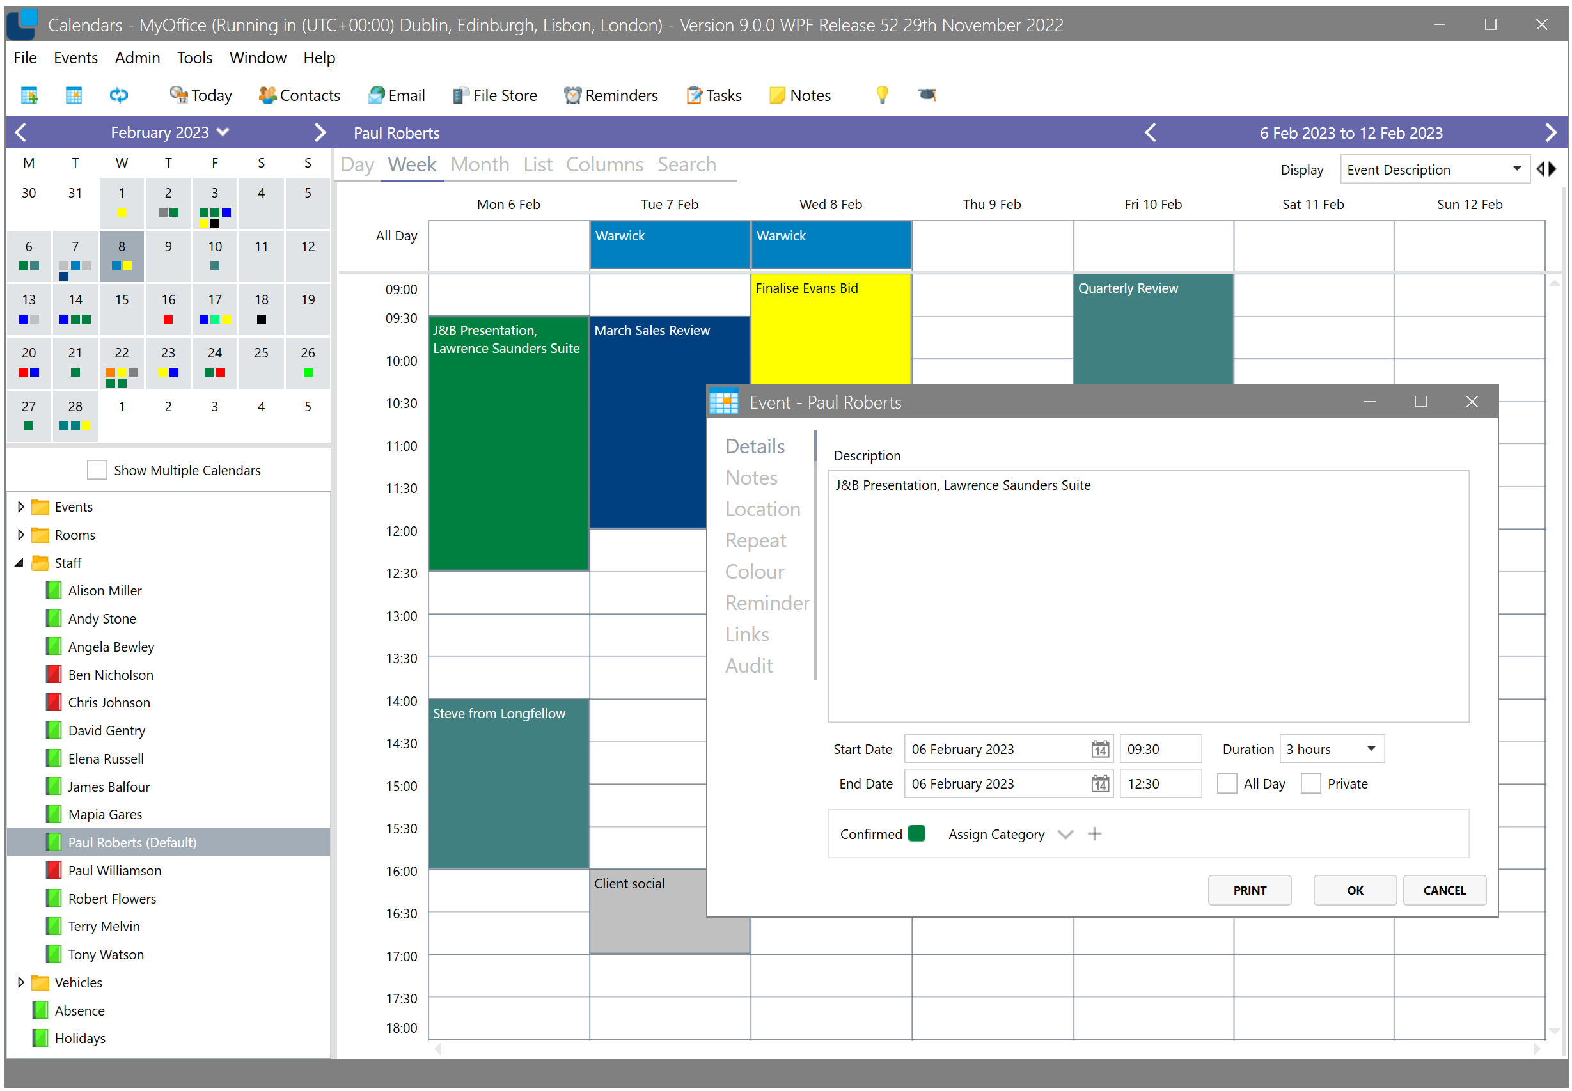Click the graduation cap training icon
1572x1091 pixels.
927,95
